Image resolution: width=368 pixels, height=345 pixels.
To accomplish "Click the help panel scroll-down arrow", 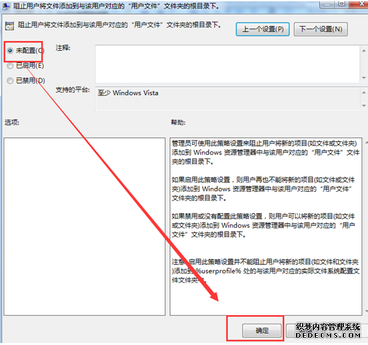I will [366, 311].
